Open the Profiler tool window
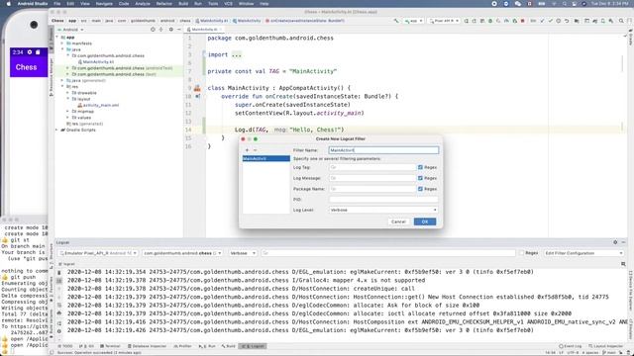 pyautogui.click(x=182, y=346)
